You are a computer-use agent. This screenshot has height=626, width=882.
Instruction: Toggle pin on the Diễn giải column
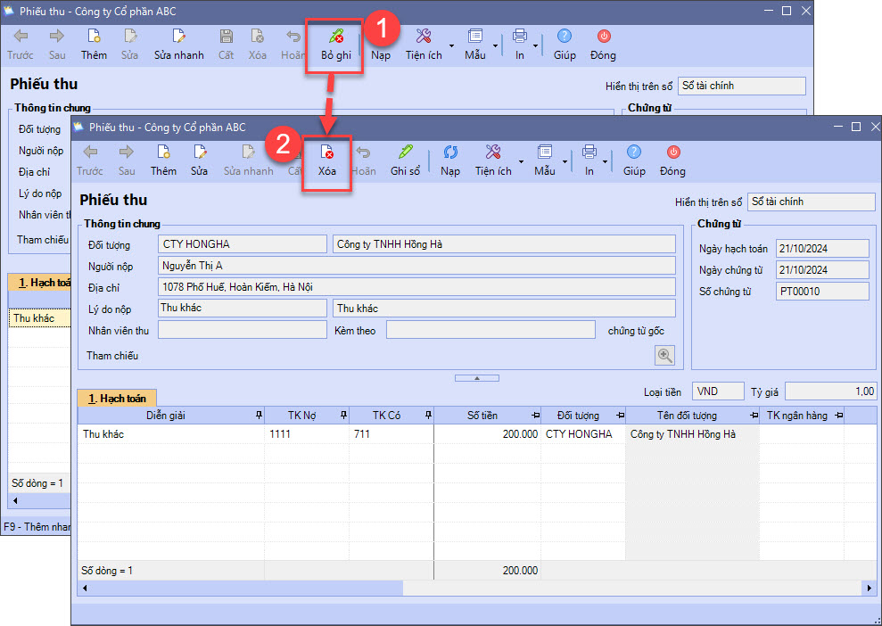(259, 416)
